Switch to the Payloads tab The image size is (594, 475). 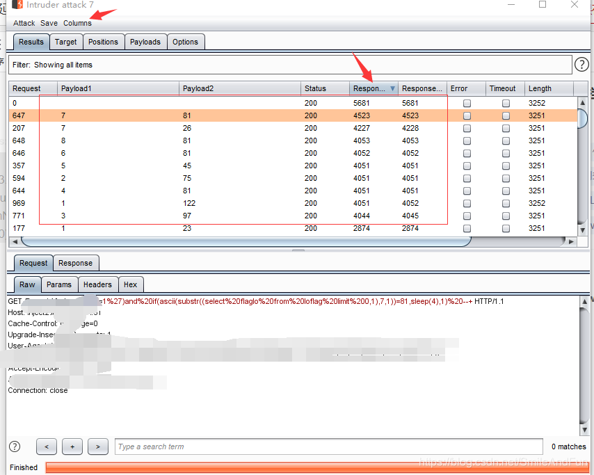(x=145, y=42)
